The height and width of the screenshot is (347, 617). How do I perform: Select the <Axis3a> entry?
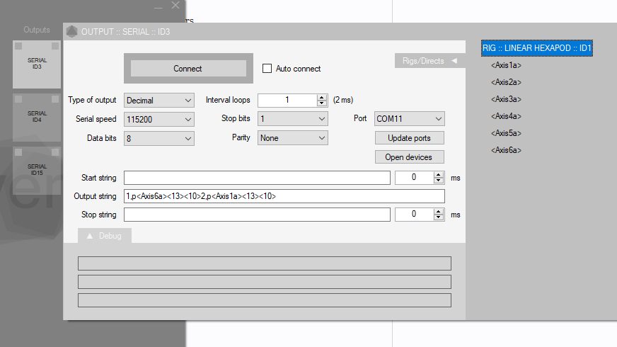506,99
